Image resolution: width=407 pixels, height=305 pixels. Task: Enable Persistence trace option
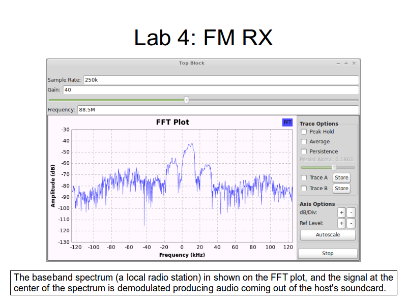pos(304,151)
